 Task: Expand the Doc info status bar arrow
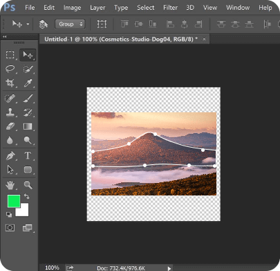click(x=169, y=268)
